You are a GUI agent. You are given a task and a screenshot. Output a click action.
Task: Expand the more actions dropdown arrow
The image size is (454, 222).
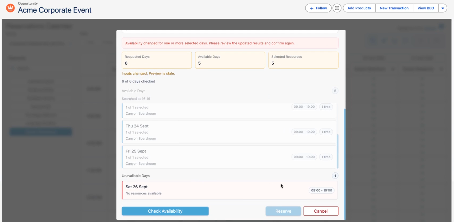click(443, 8)
